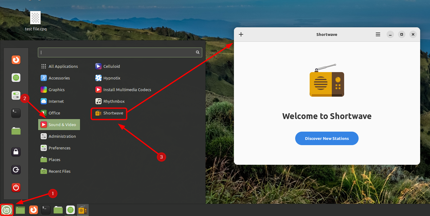The height and width of the screenshot is (216, 430).
Task: Click the magnifier icon in the search box
Action: coord(198,52)
